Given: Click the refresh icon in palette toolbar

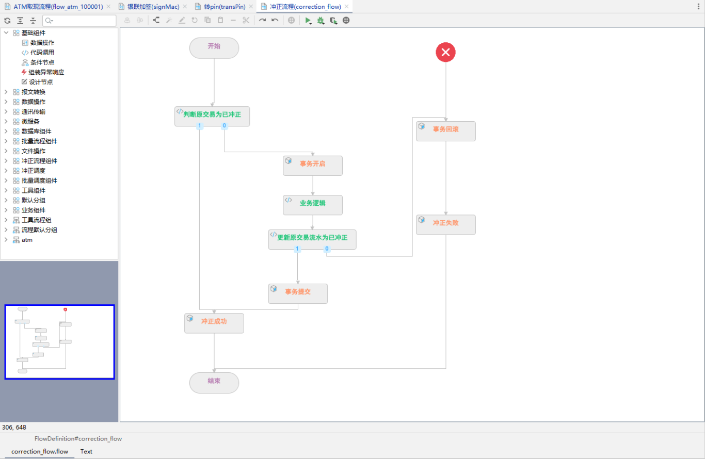Looking at the screenshot, I should (7, 21).
